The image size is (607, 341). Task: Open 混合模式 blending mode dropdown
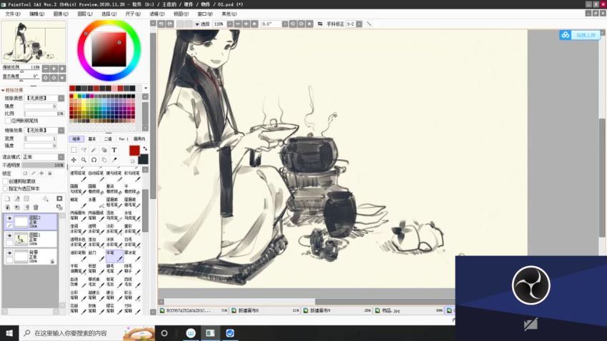click(x=61, y=157)
